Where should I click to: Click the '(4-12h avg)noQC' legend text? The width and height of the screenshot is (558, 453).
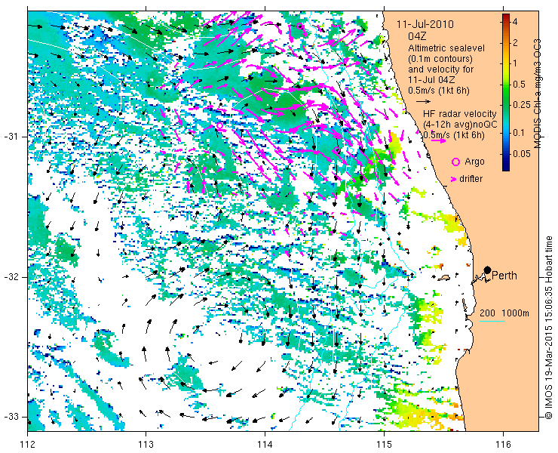tap(460, 125)
